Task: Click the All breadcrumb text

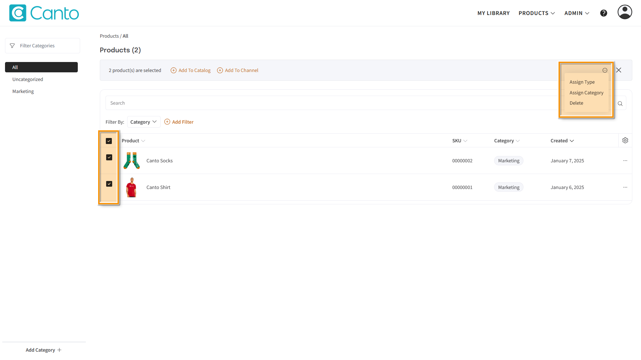Action: point(125,36)
